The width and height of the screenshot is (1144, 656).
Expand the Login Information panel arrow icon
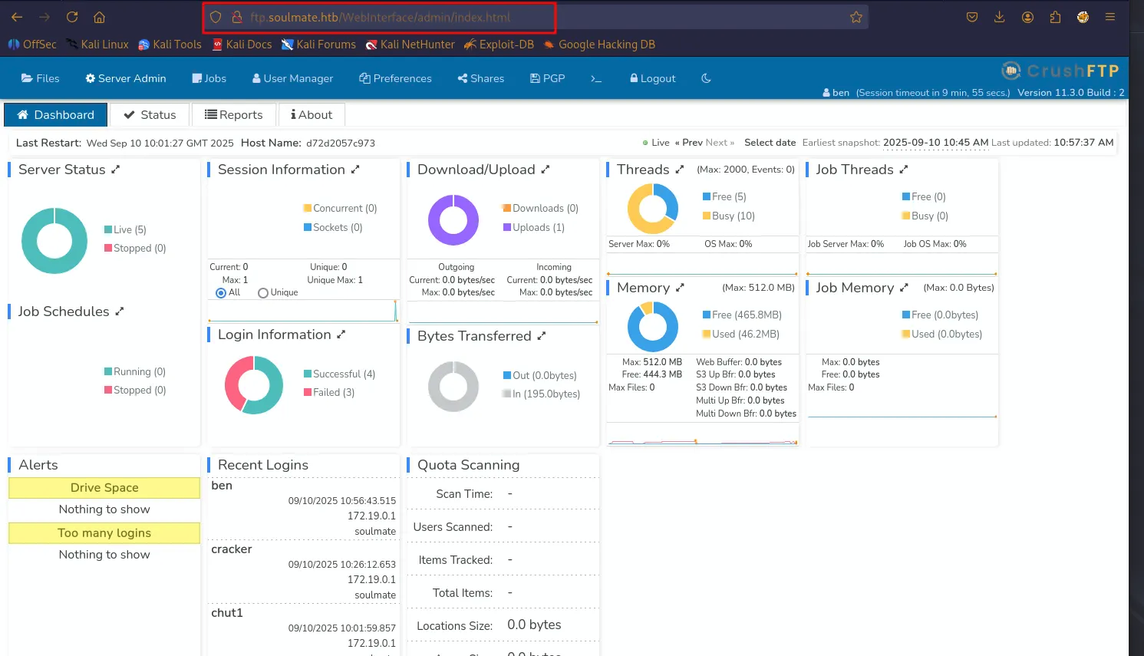[x=341, y=335]
